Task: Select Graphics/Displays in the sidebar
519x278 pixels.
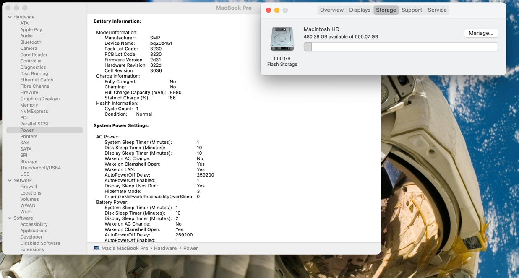Action: (40, 99)
